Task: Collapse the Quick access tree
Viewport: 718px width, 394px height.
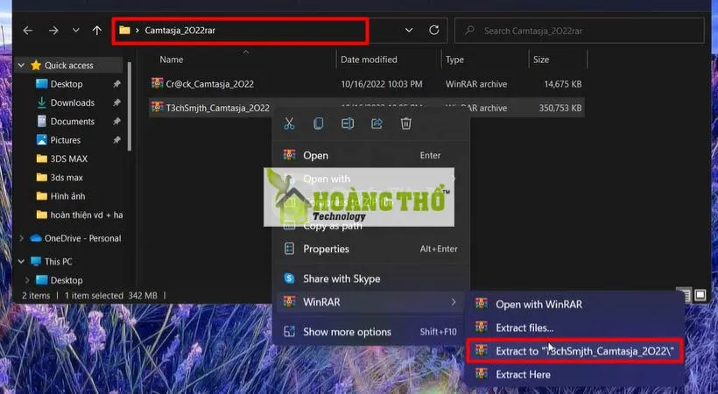Action: point(21,65)
